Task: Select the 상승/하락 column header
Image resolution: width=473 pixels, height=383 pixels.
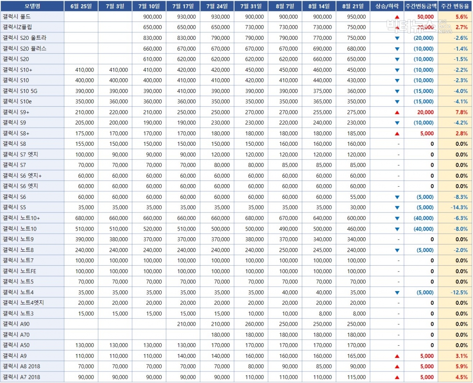Action: [387, 6]
